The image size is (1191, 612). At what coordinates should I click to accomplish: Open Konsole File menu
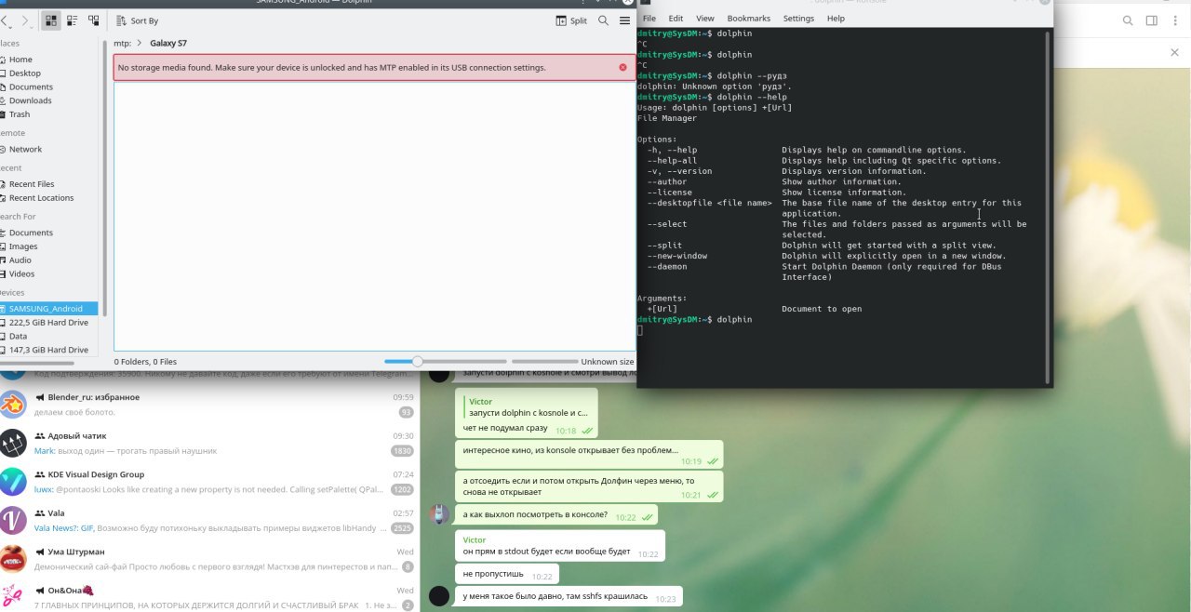(x=649, y=19)
